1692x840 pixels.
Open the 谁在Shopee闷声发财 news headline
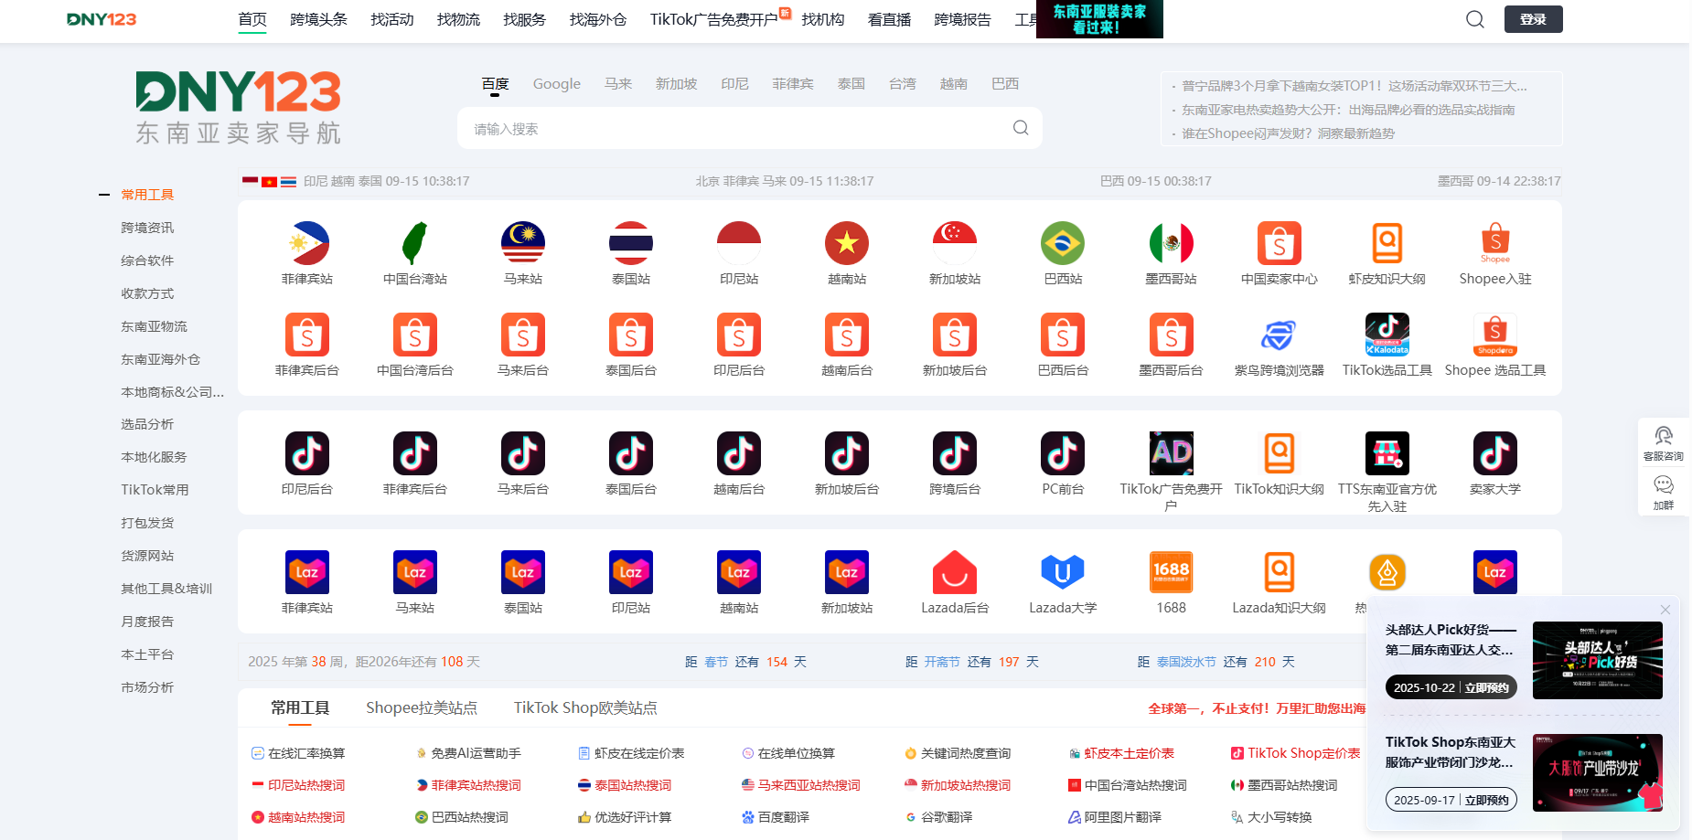click(x=1288, y=133)
